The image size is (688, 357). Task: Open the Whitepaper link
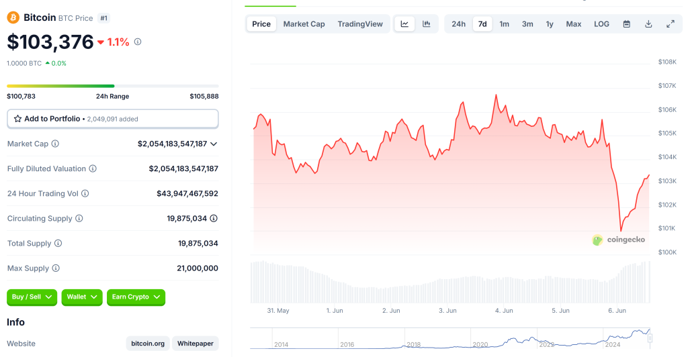[196, 344]
